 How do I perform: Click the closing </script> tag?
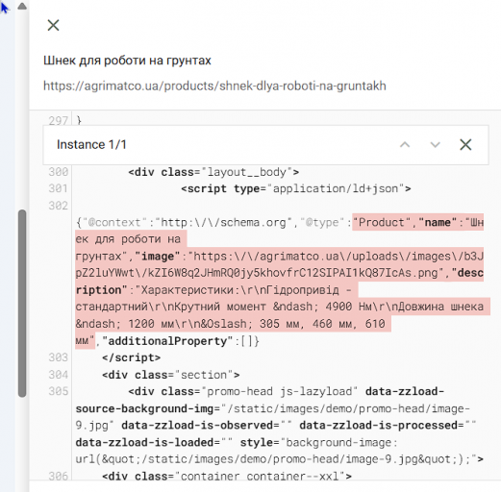tap(131, 357)
